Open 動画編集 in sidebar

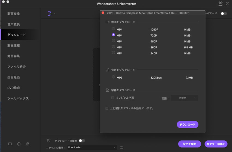[x=14, y=56]
